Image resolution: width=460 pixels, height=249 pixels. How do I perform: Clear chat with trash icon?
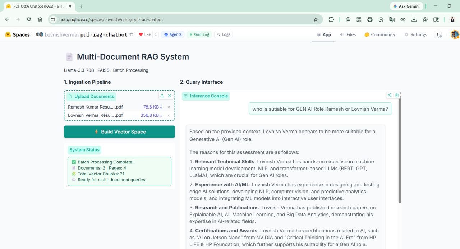397,95
